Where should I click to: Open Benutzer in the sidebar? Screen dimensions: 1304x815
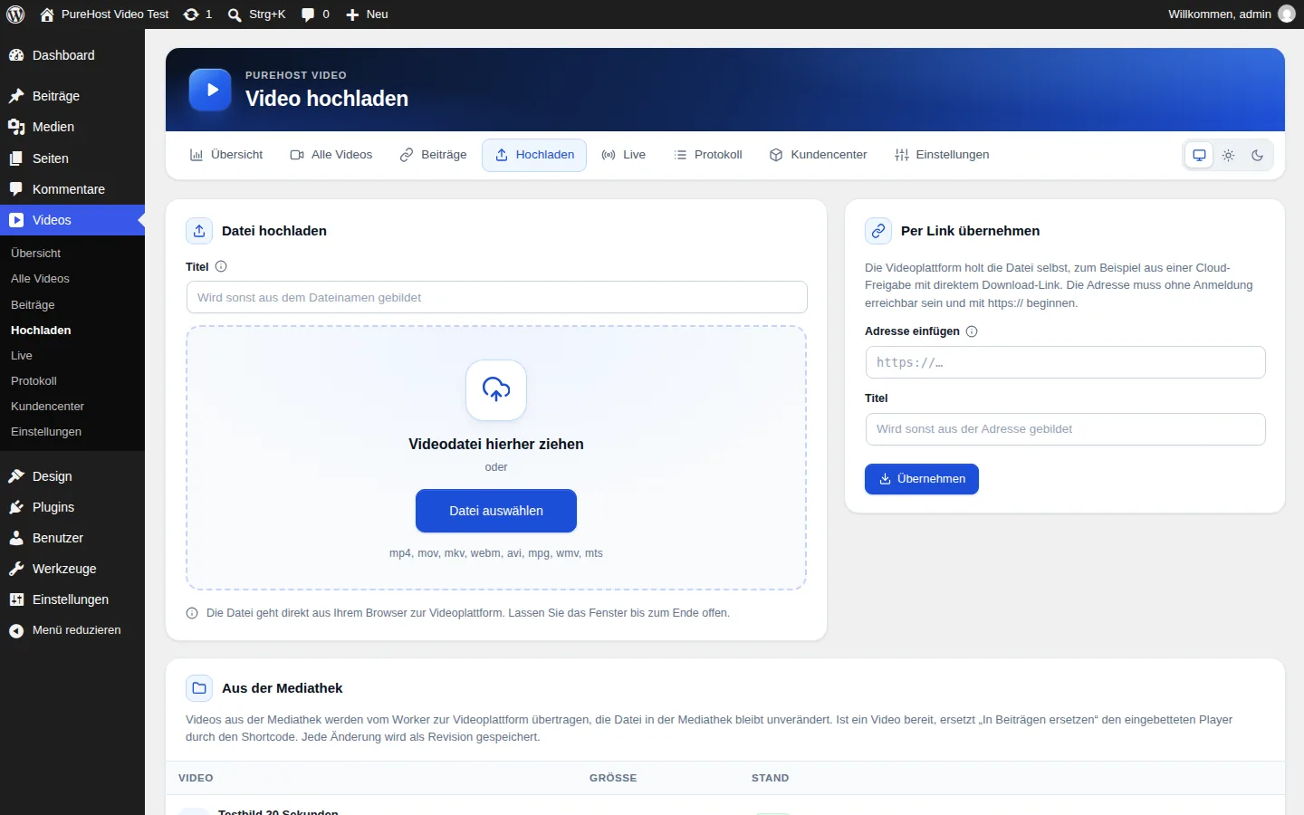[72, 538]
